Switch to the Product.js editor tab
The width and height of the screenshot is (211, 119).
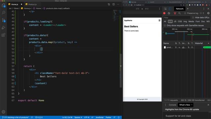coord(32,4)
